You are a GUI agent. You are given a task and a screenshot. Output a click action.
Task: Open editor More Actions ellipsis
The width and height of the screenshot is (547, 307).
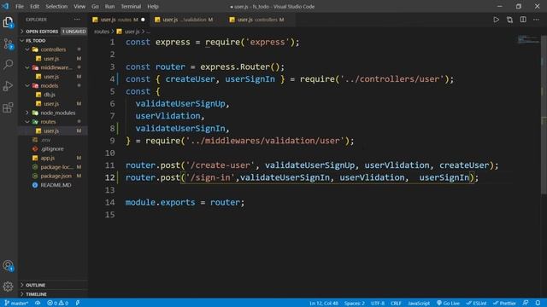coord(536,20)
